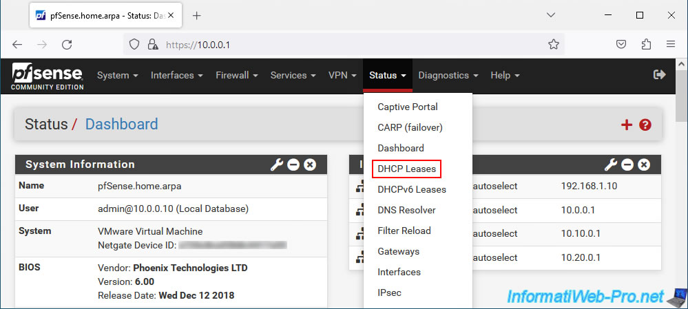The height and width of the screenshot is (309, 688).
Task: Expand the System dropdown menu
Action: tap(118, 76)
